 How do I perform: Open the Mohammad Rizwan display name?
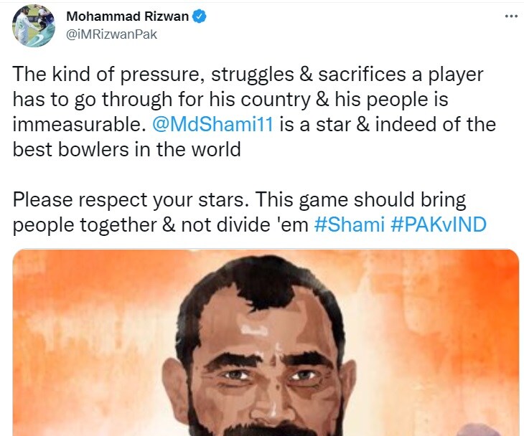click(127, 16)
